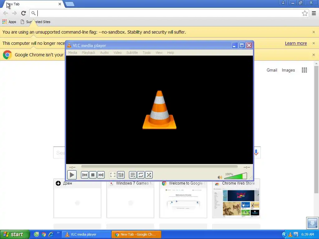Dismiss the unsupported computer warning bar
Viewport: 319px width, 239px height.
point(313,43)
